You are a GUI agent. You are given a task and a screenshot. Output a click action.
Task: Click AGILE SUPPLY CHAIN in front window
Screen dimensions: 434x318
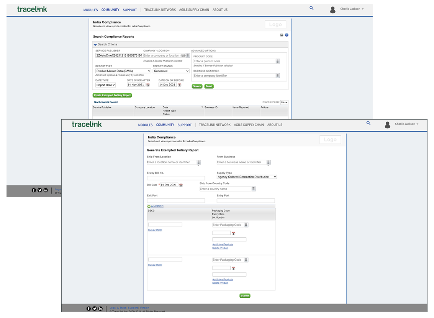(x=249, y=125)
